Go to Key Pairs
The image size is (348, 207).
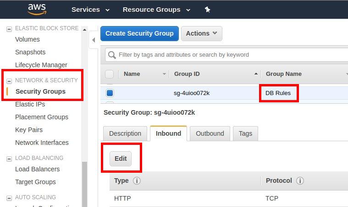(x=29, y=130)
